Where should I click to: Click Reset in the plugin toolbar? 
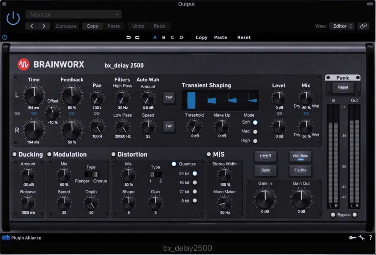pyautogui.click(x=244, y=38)
